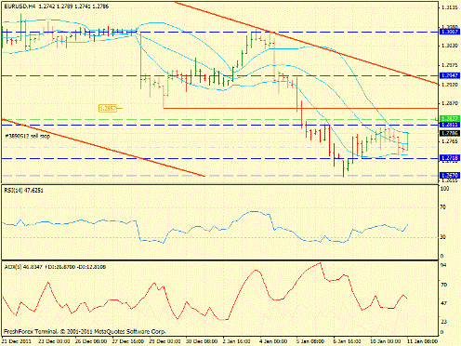Click the ADX scale value 94
461x346 pixels.
point(443,265)
